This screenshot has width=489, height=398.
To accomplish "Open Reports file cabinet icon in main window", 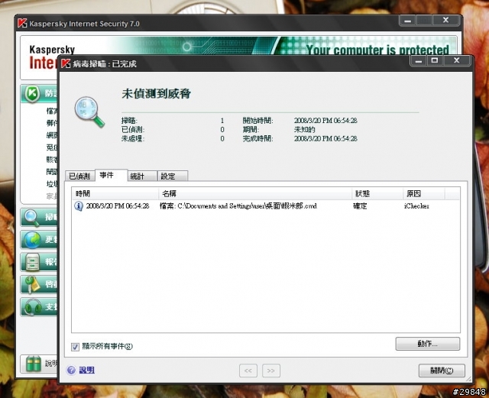I will coord(33,261).
